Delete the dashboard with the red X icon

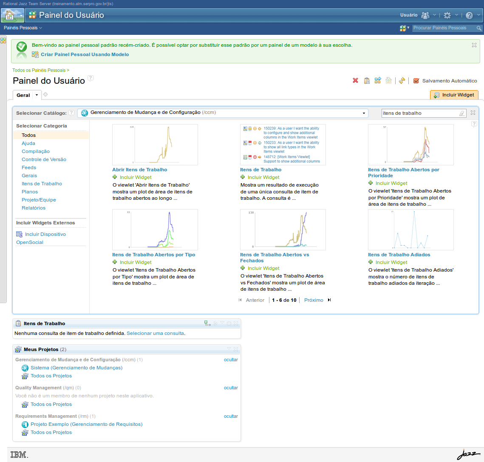point(356,81)
